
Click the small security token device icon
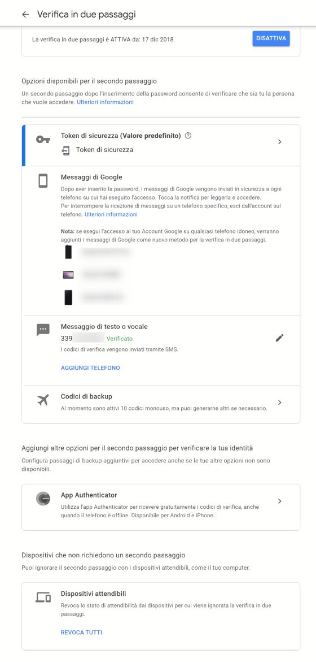click(x=65, y=150)
